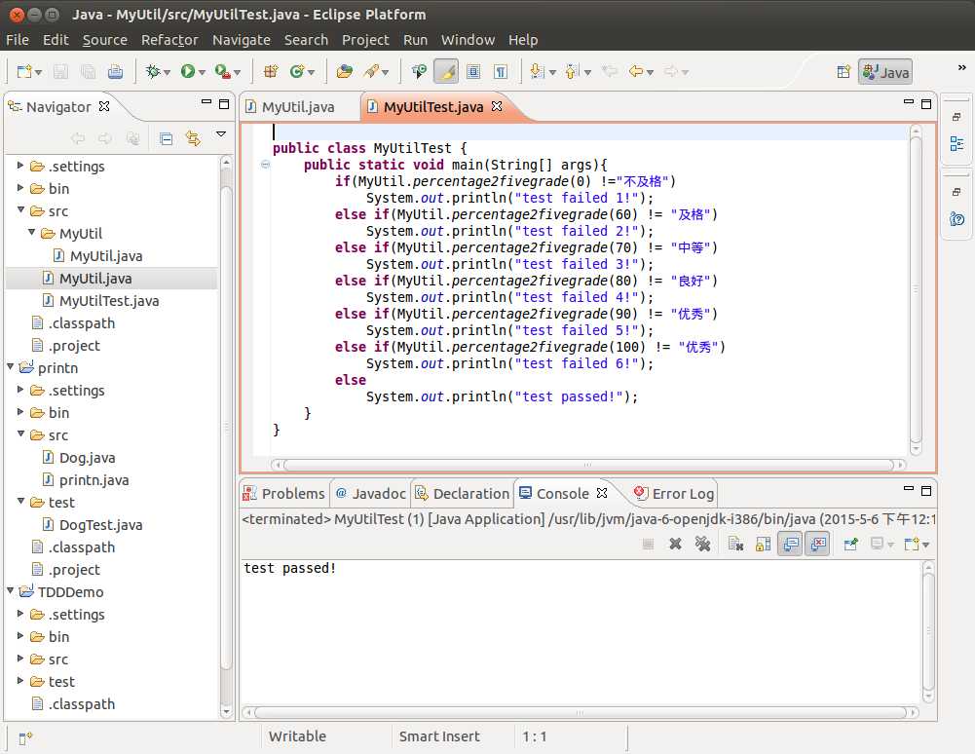Open the Refactor menu
This screenshot has height=754, width=975.
coord(169,40)
